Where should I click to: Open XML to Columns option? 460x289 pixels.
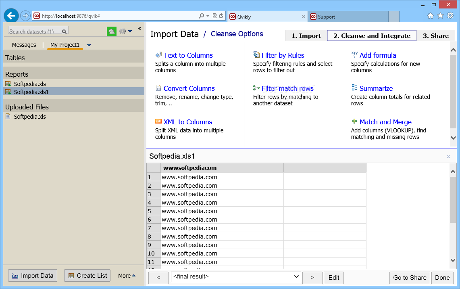tap(188, 122)
